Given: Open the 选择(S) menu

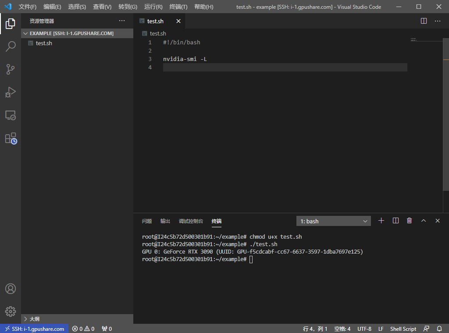Looking at the screenshot, I should coord(77,7).
